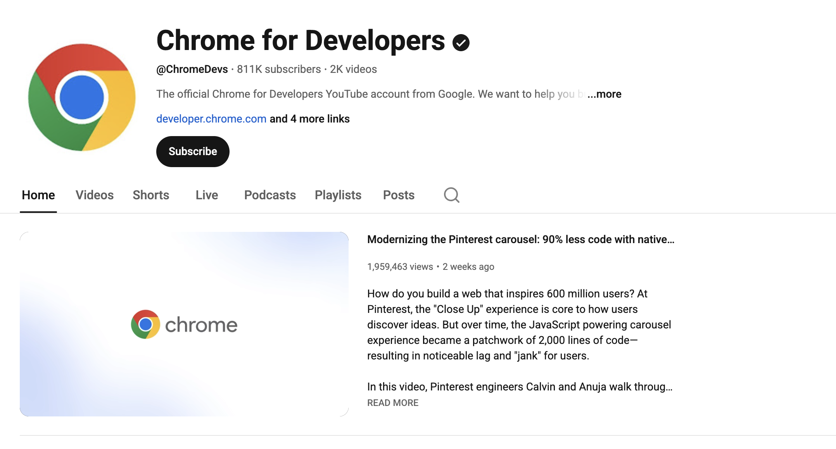Click the channel description starting 'The official Chrome'
This screenshot has width=836, height=449.
[x=371, y=94]
